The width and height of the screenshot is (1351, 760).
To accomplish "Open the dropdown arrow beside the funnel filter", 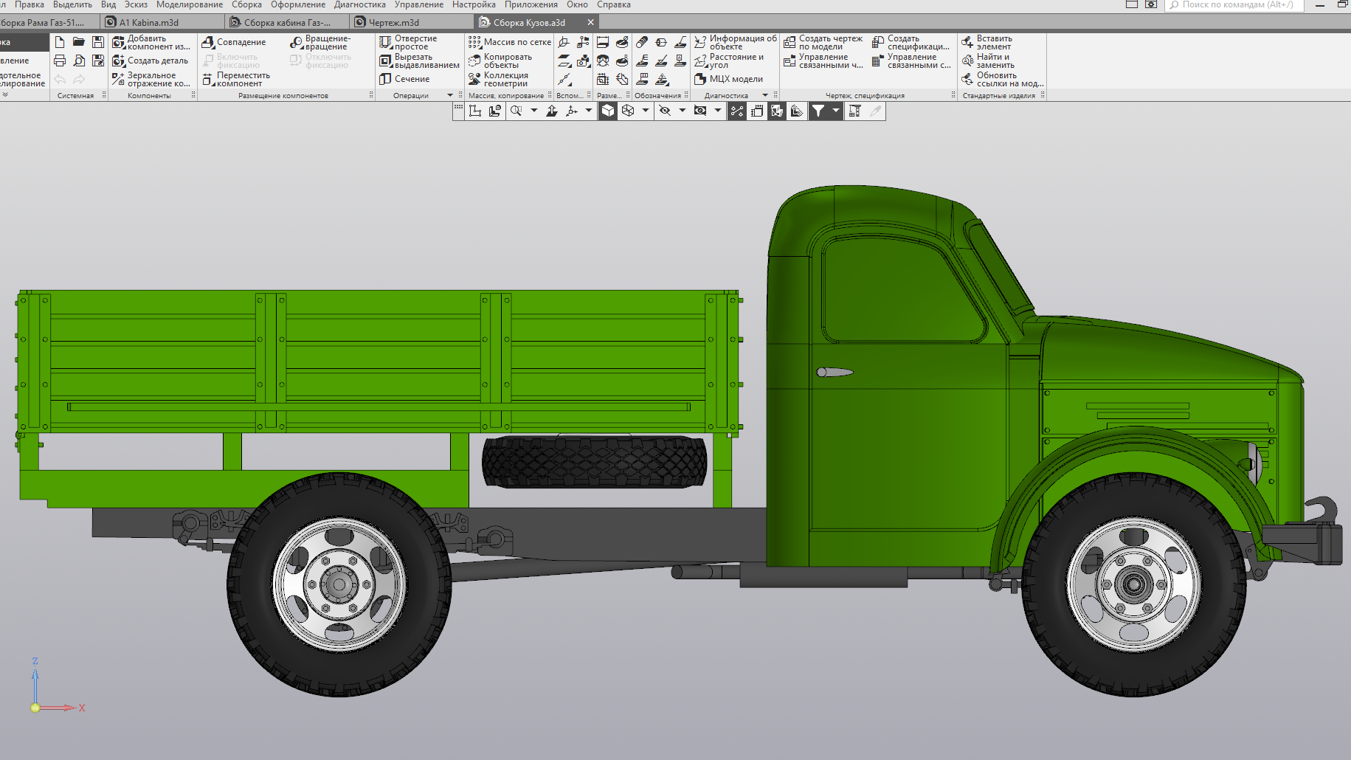I will click(x=835, y=111).
